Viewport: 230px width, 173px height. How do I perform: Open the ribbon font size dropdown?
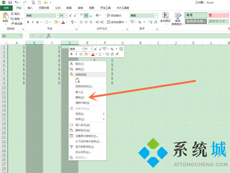point(66,15)
